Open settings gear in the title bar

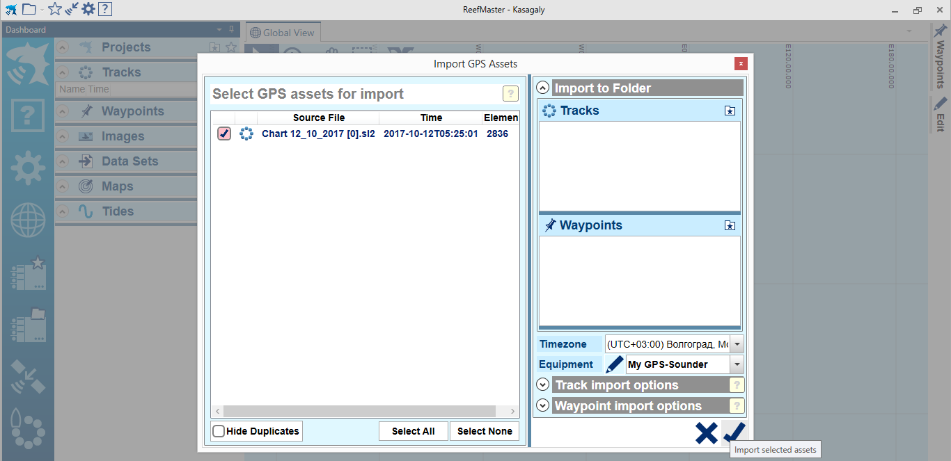pyautogui.click(x=88, y=9)
